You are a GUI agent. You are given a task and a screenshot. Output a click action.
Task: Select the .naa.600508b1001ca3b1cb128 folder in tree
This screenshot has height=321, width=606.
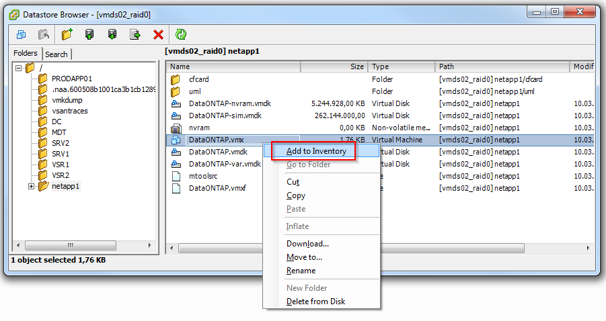coord(103,89)
